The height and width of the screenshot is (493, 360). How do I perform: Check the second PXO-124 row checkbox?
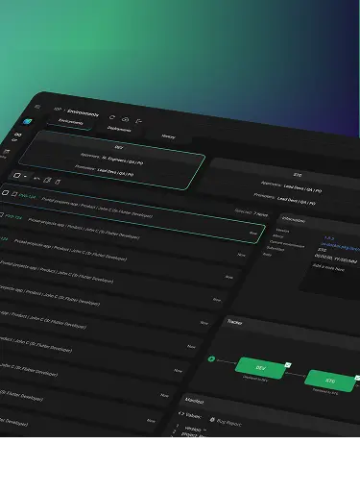coord(1,214)
